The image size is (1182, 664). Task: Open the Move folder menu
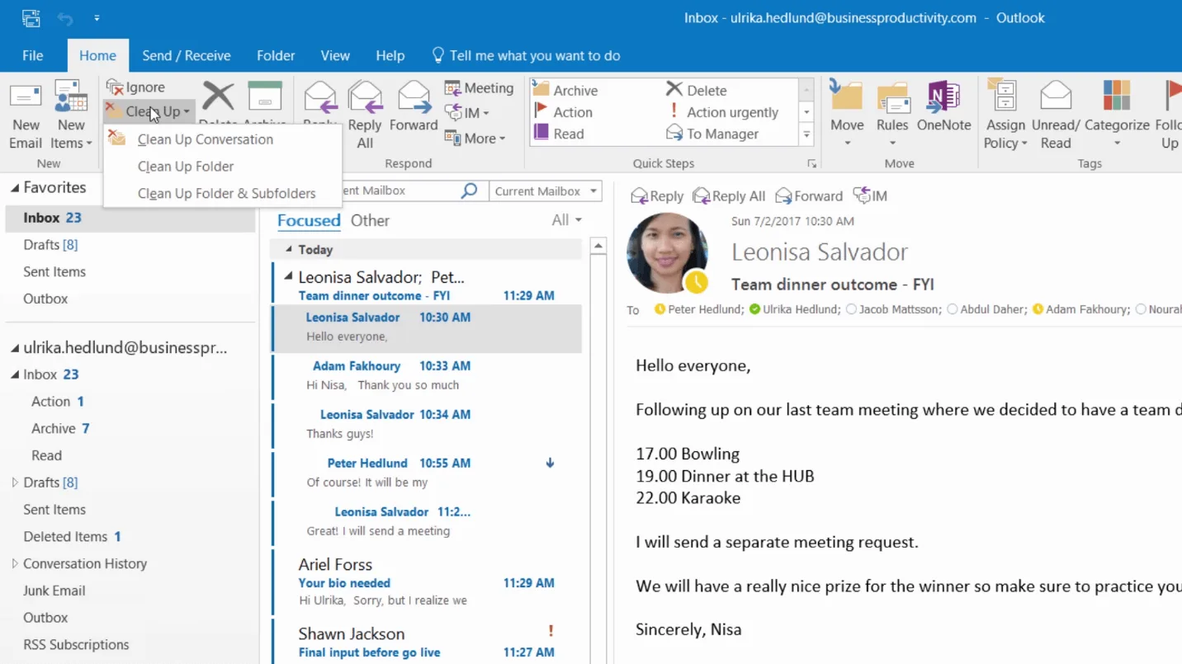tap(847, 115)
